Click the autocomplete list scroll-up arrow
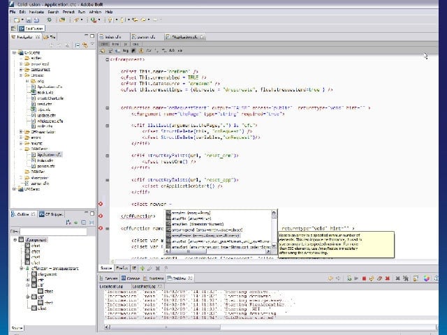Viewport: 447px width, 335px height. pos(274,213)
